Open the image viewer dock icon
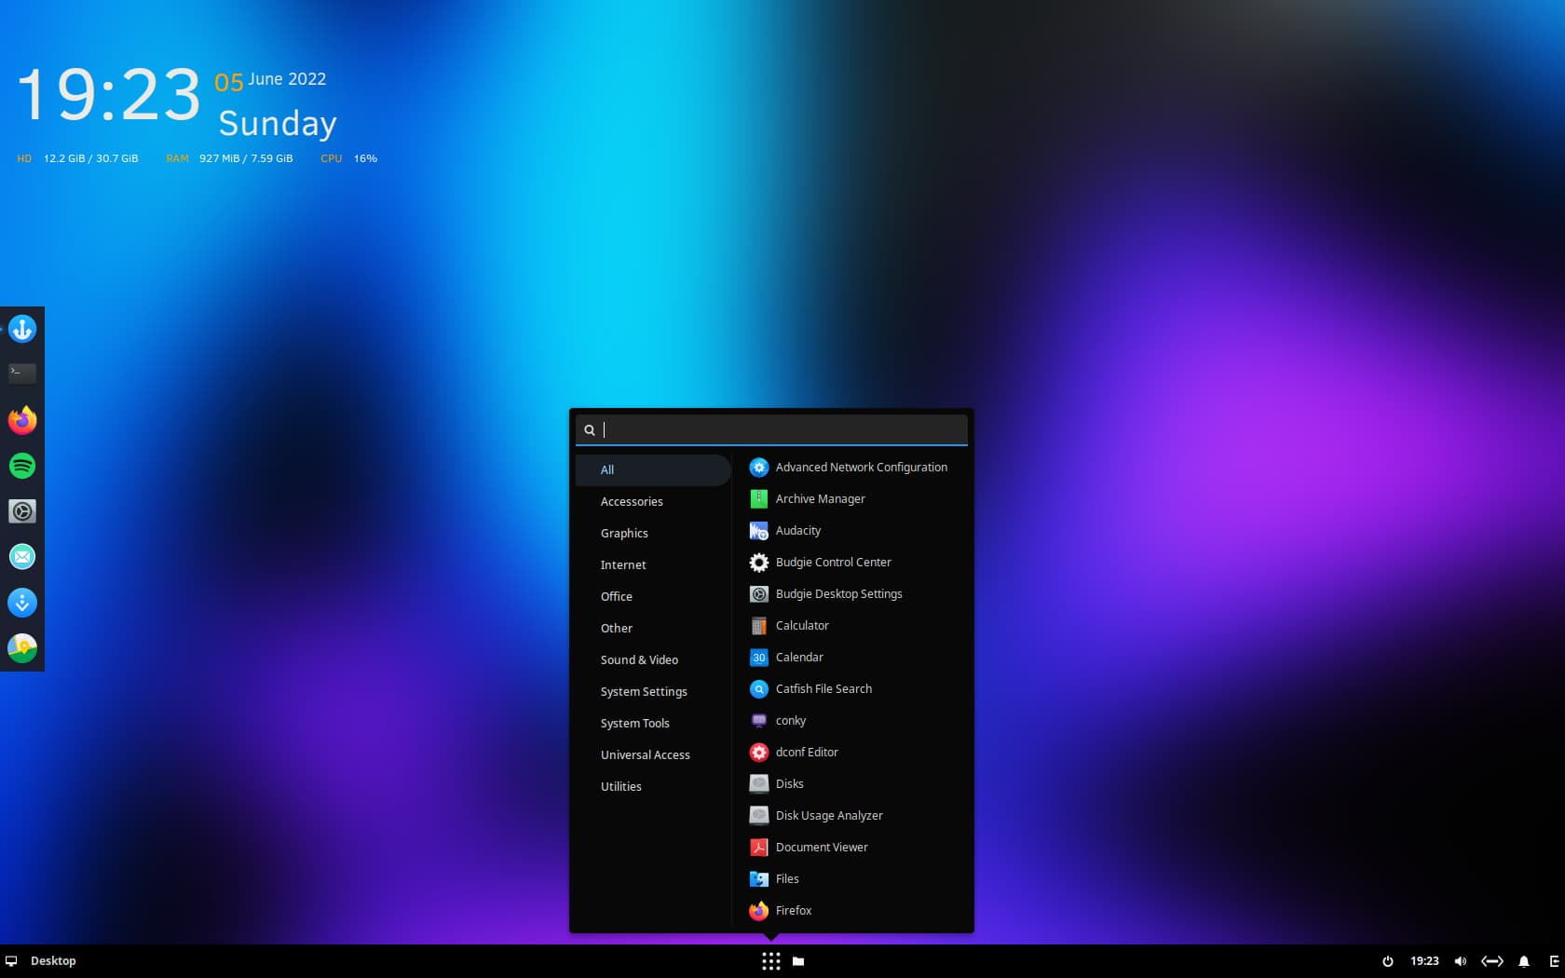Viewport: 1565px width, 978px height. (22, 648)
